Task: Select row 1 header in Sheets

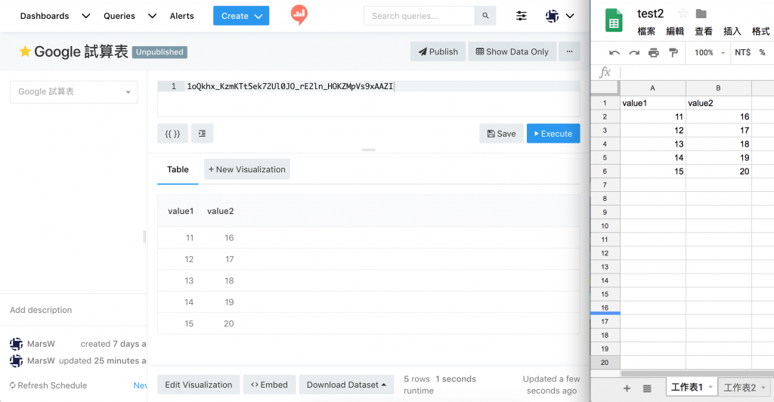Action: coord(605,103)
